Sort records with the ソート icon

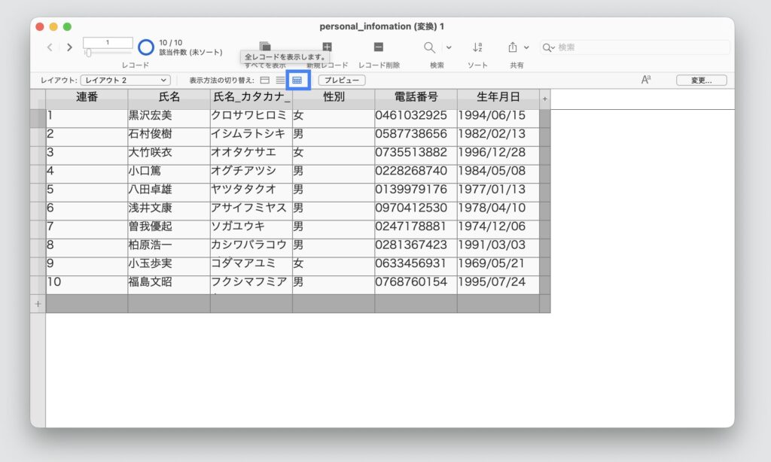tap(477, 47)
